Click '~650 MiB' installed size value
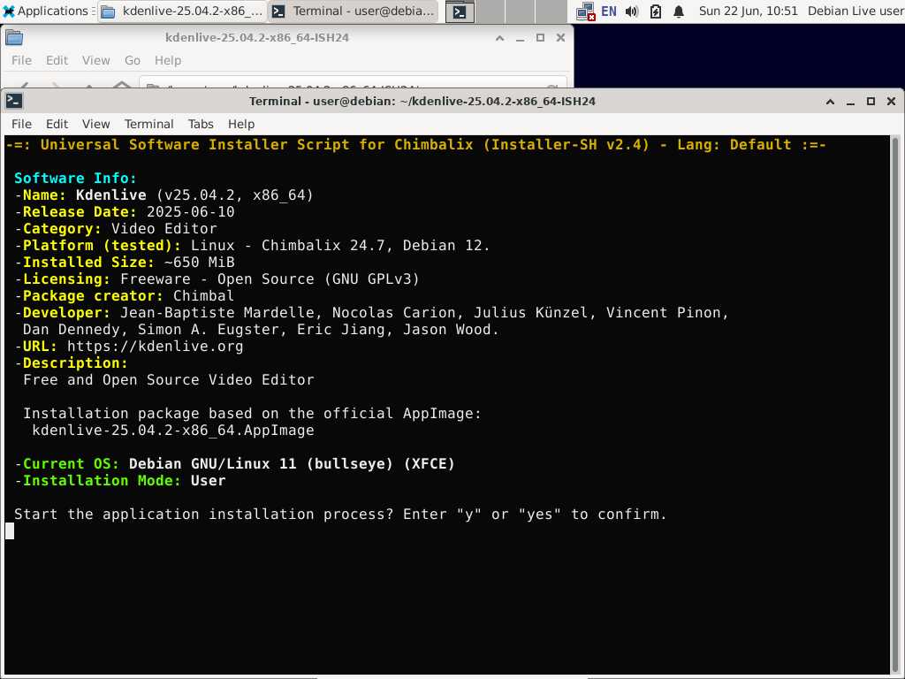The image size is (905, 679). tap(199, 262)
